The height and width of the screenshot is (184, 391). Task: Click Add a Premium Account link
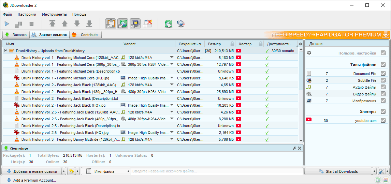coord(31,180)
